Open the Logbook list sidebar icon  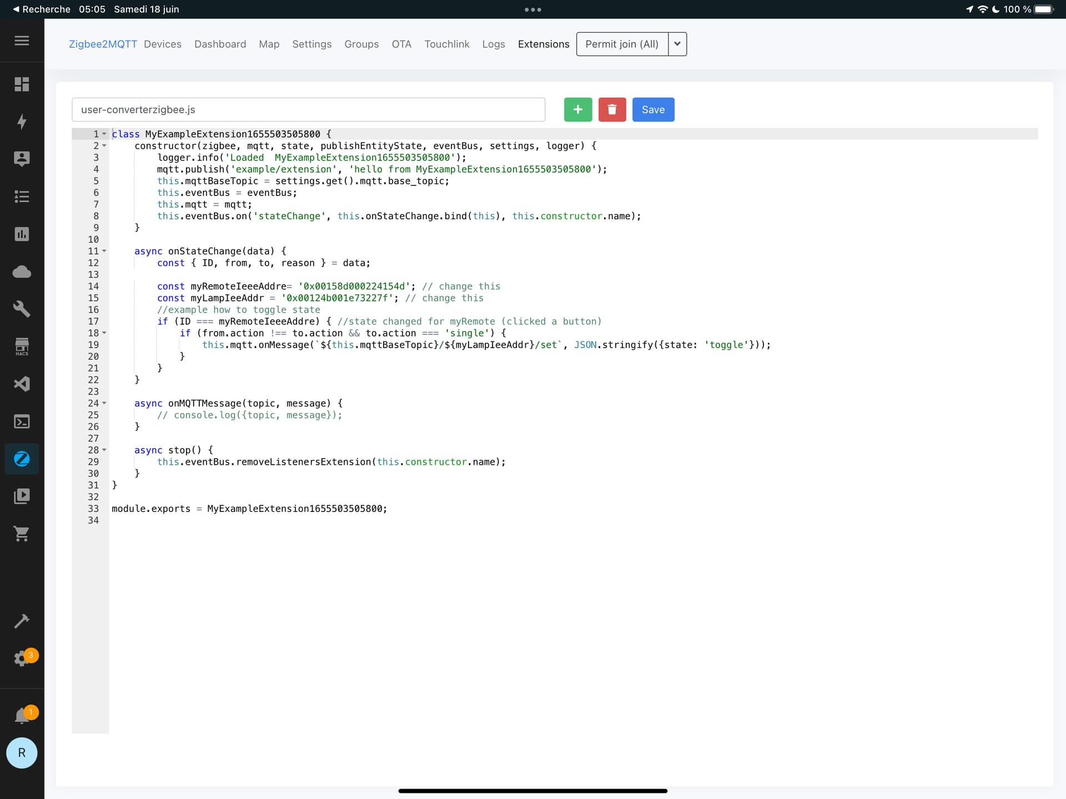click(x=22, y=197)
